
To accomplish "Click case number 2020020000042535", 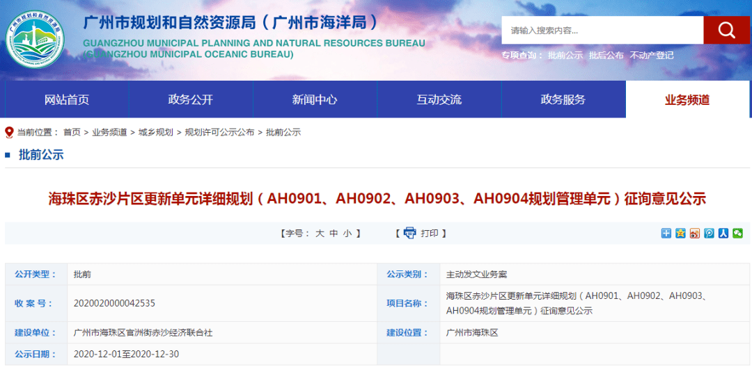I will tap(114, 303).
